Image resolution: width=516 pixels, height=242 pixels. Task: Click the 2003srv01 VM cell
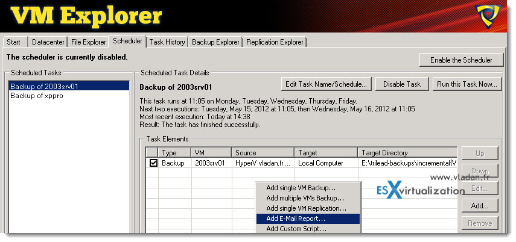[211, 163]
